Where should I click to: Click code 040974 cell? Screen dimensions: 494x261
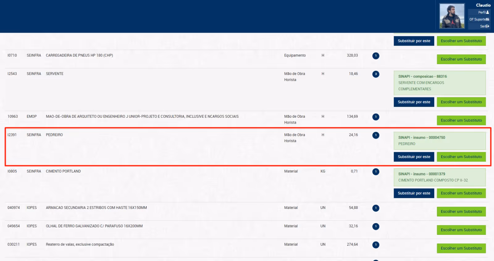pyautogui.click(x=14, y=208)
